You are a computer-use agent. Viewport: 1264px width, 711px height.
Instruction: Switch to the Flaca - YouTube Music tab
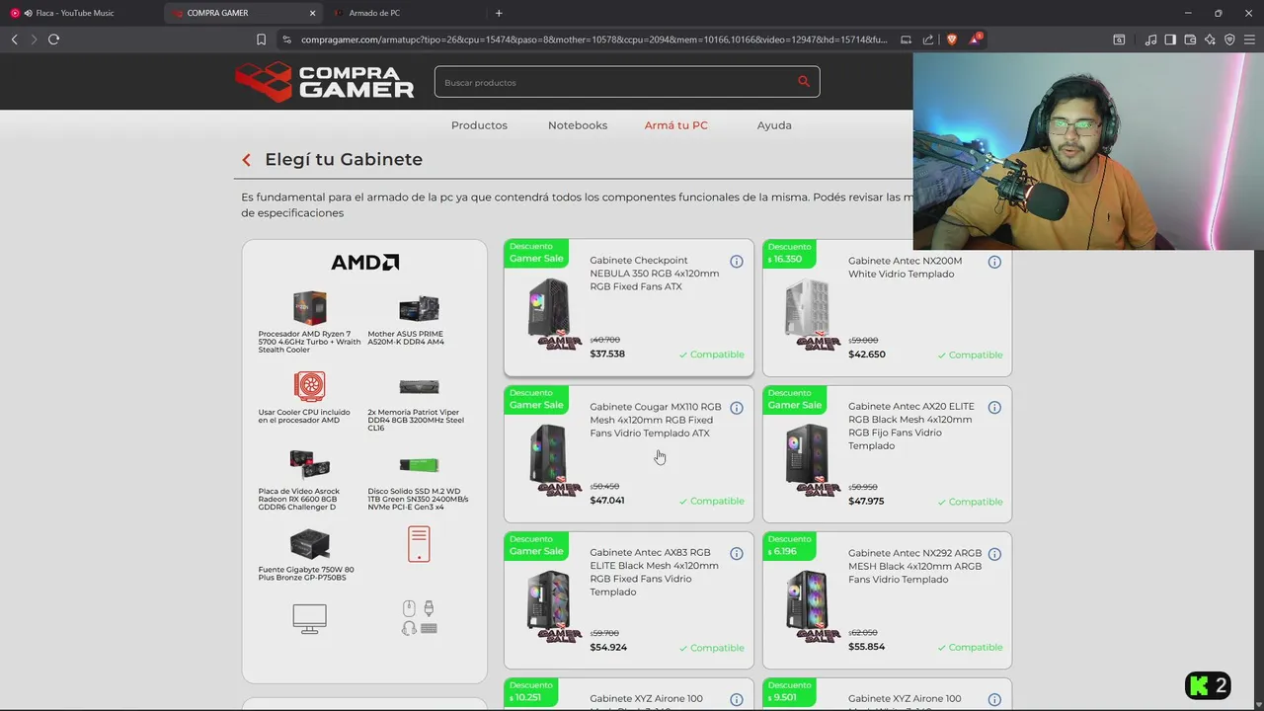75,13
